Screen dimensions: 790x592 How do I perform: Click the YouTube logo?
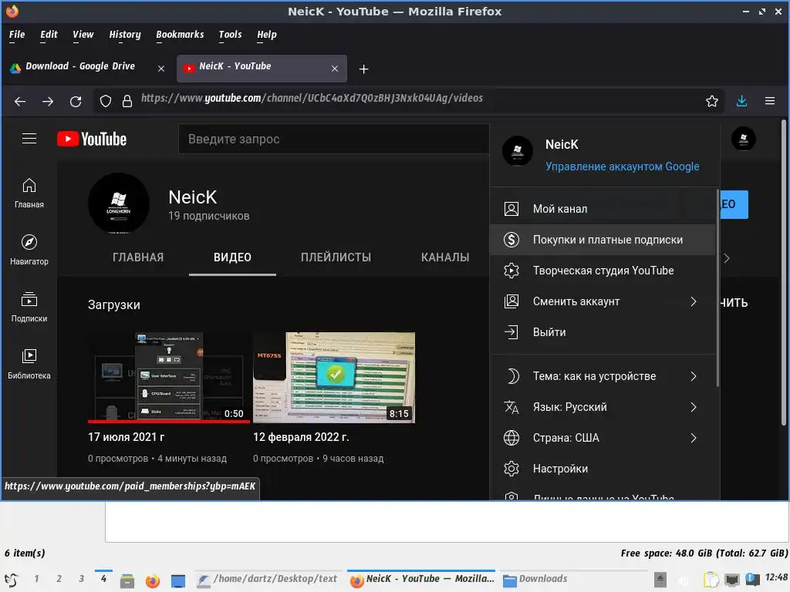[x=92, y=139]
